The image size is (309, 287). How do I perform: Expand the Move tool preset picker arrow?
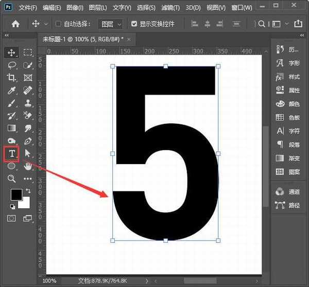[46, 24]
